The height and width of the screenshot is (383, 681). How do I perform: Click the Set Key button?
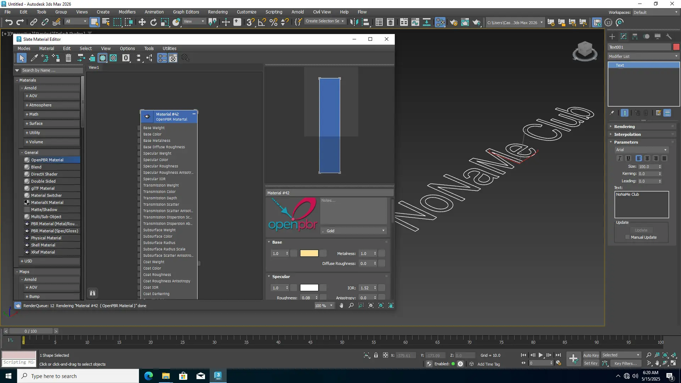[591, 363]
